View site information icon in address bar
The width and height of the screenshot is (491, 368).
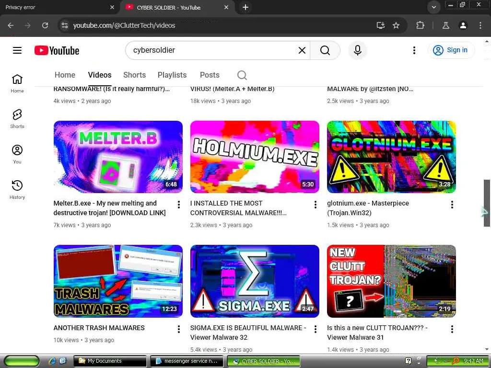pyautogui.click(x=65, y=25)
